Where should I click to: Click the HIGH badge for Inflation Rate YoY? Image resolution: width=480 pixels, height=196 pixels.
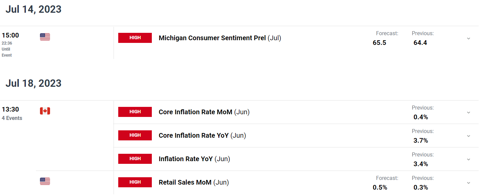[x=135, y=159]
